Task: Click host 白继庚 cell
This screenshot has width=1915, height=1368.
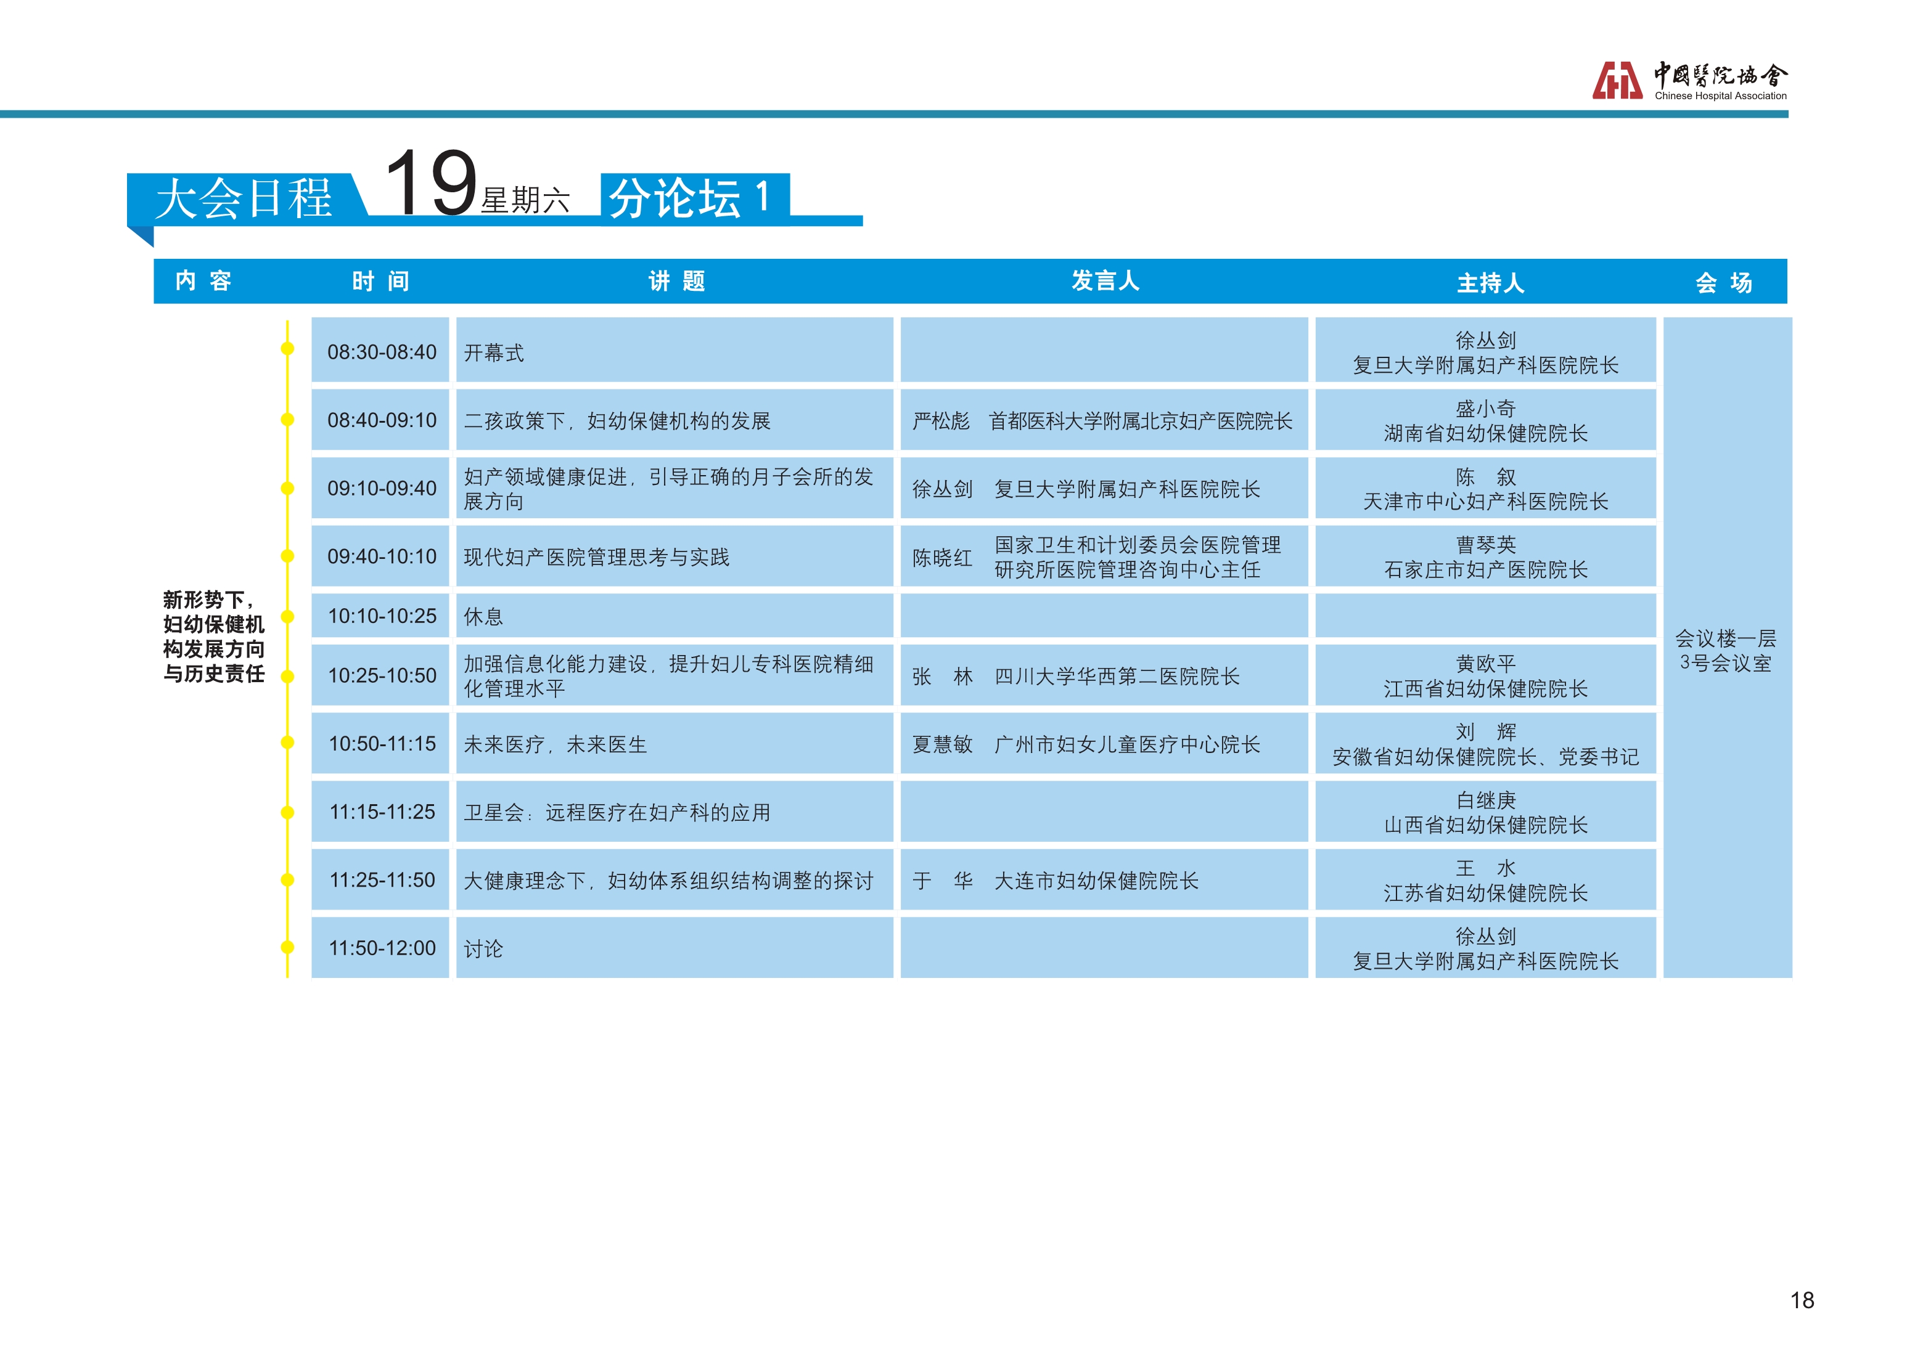Action: (1485, 811)
